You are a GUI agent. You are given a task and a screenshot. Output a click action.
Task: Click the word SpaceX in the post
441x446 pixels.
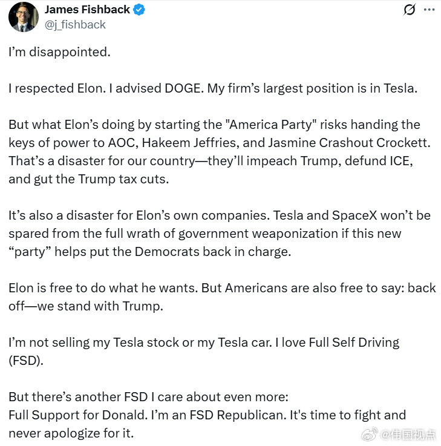[x=354, y=215]
